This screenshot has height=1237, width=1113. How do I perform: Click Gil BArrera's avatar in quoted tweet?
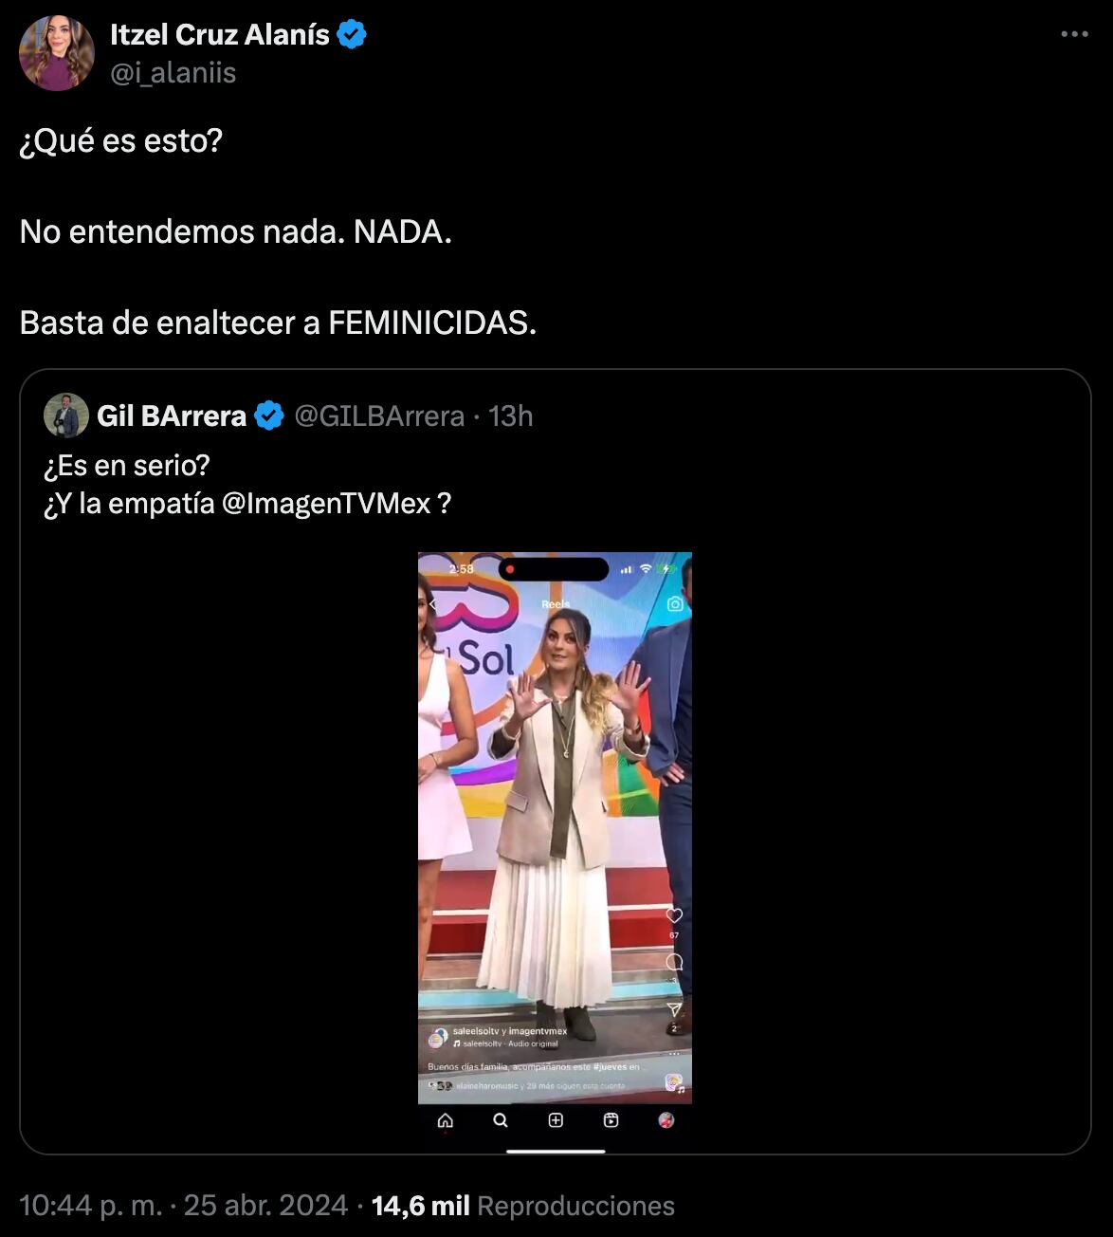(66, 415)
